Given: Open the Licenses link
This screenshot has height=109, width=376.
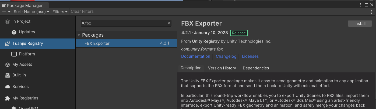Looking at the screenshot, I should point(250,57).
